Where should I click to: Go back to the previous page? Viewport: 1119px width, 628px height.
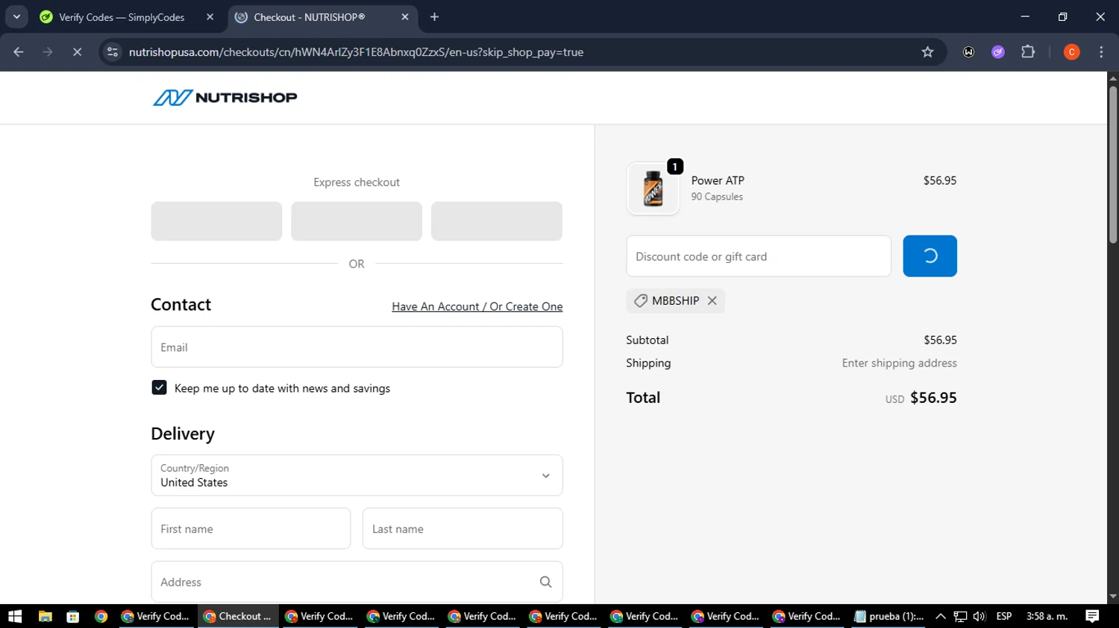click(x=19, y=52)
